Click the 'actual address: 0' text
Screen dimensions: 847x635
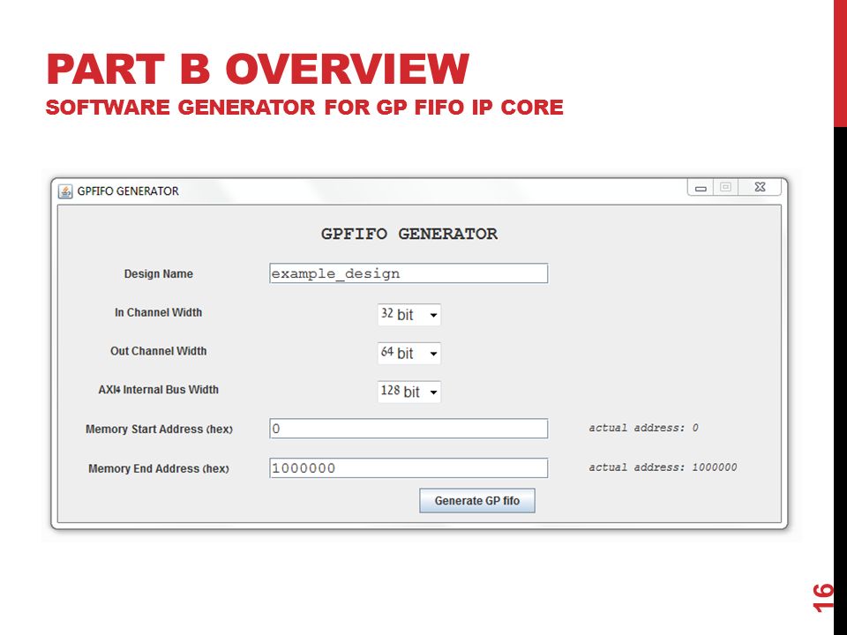coord(643,428)
